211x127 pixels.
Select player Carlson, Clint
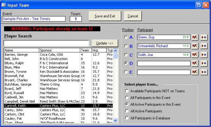tap(58, 114)
